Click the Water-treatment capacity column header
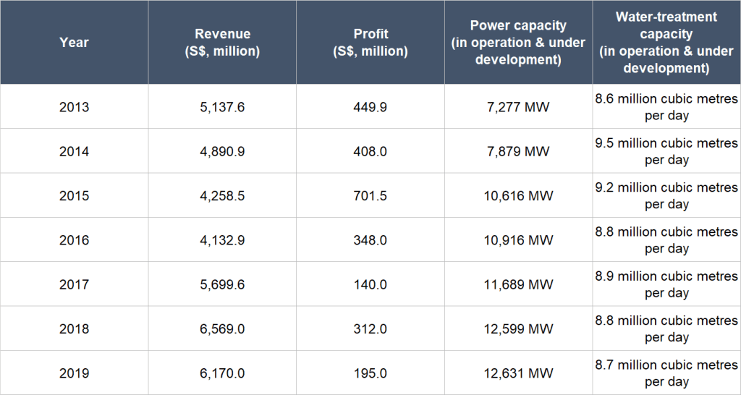 pyautogui.click(x=666, y=43)
